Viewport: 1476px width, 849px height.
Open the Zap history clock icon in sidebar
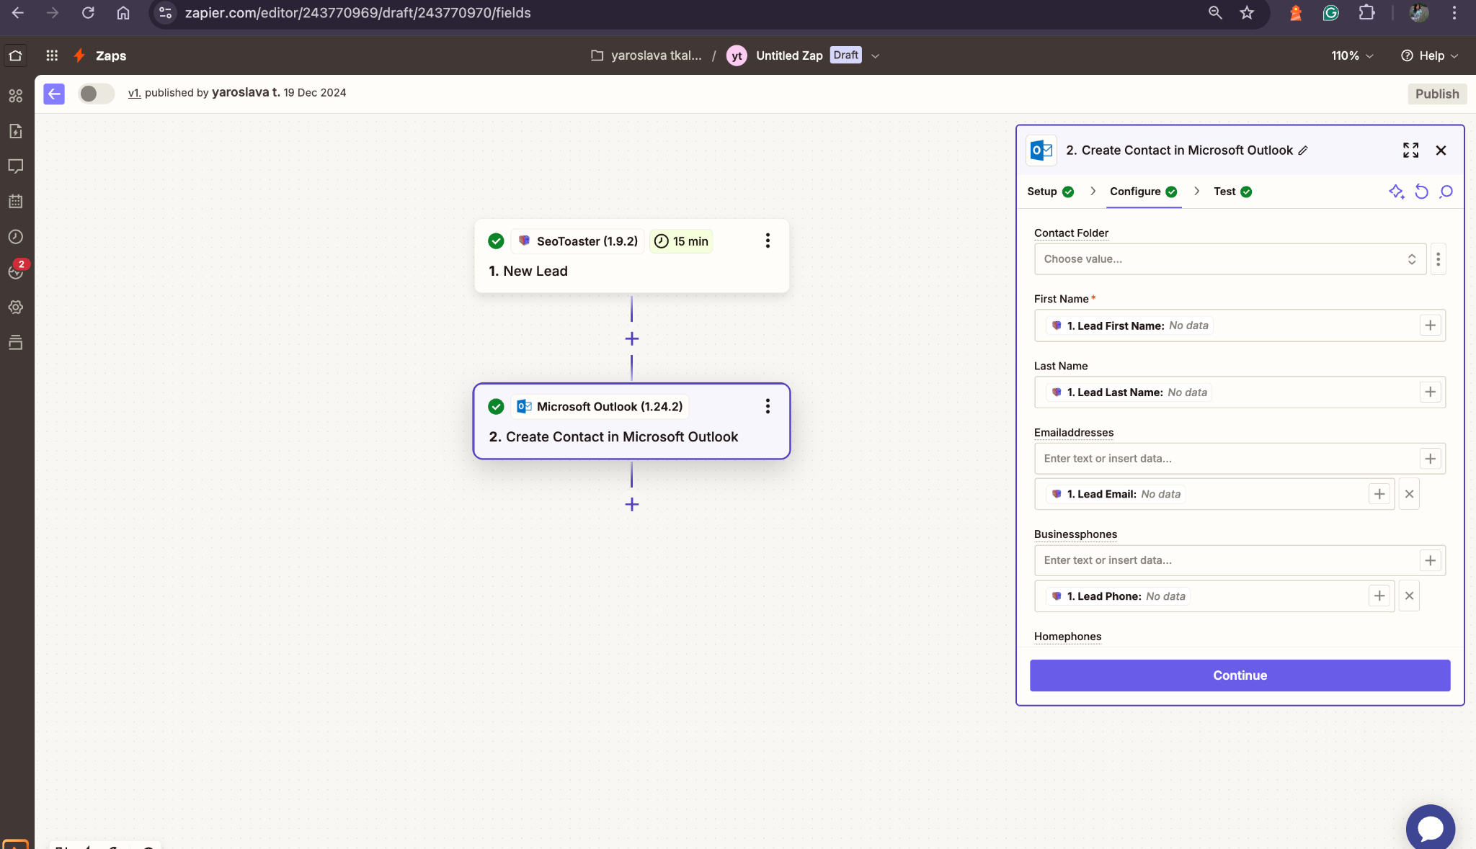16,237
